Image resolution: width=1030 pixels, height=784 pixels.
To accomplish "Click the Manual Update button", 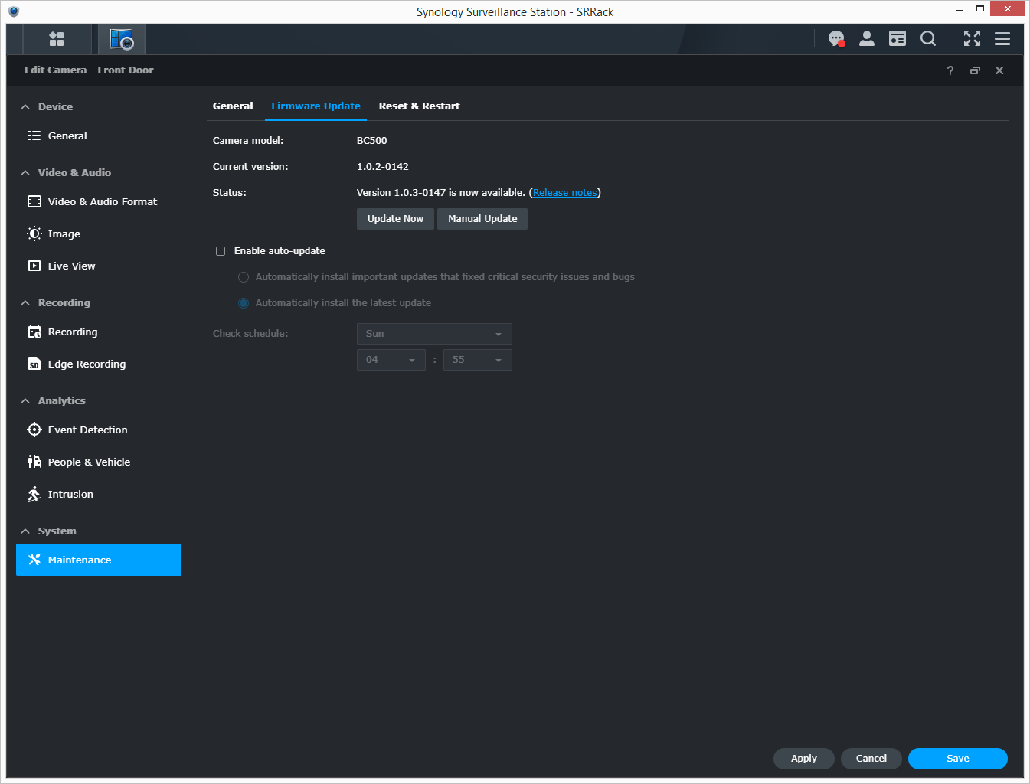I will 482,219.
